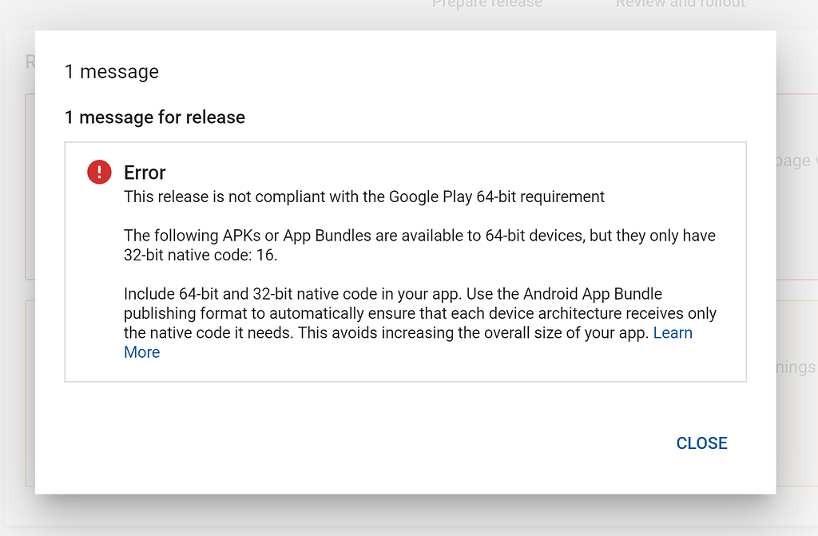Screen dimensions: 818x536
Task: Click the "1 message" dialog title
Action: (112, 72)
